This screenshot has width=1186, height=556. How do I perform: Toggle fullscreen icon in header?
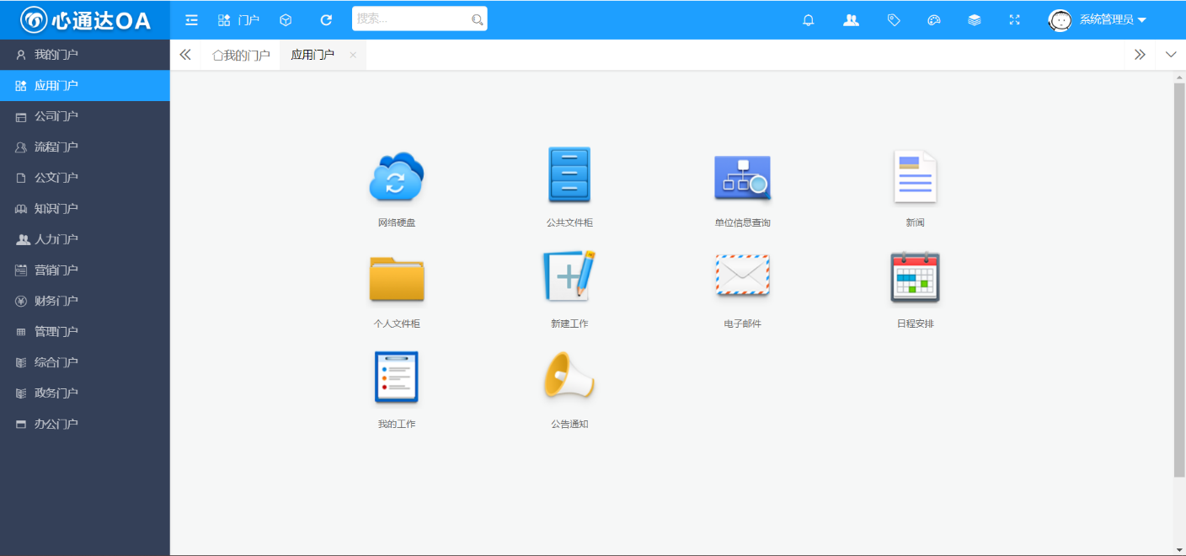(x=1015, y=20)
